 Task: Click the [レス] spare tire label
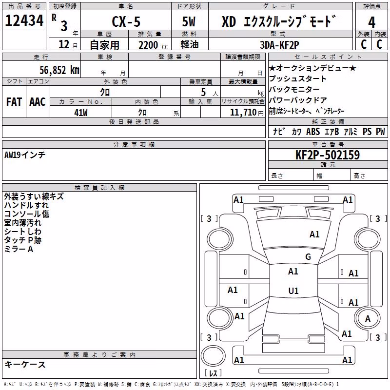pos(213,373)
